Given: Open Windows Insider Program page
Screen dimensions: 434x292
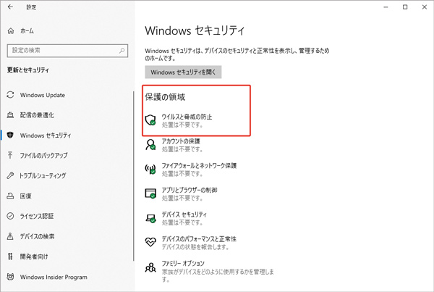Looking at the screenshot, I should point(54,277).
